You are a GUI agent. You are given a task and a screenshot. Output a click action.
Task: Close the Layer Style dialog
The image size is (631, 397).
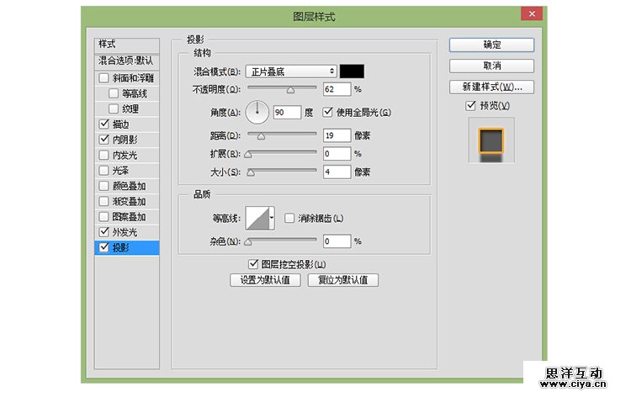pyautogui.click(x=531, y=15)
